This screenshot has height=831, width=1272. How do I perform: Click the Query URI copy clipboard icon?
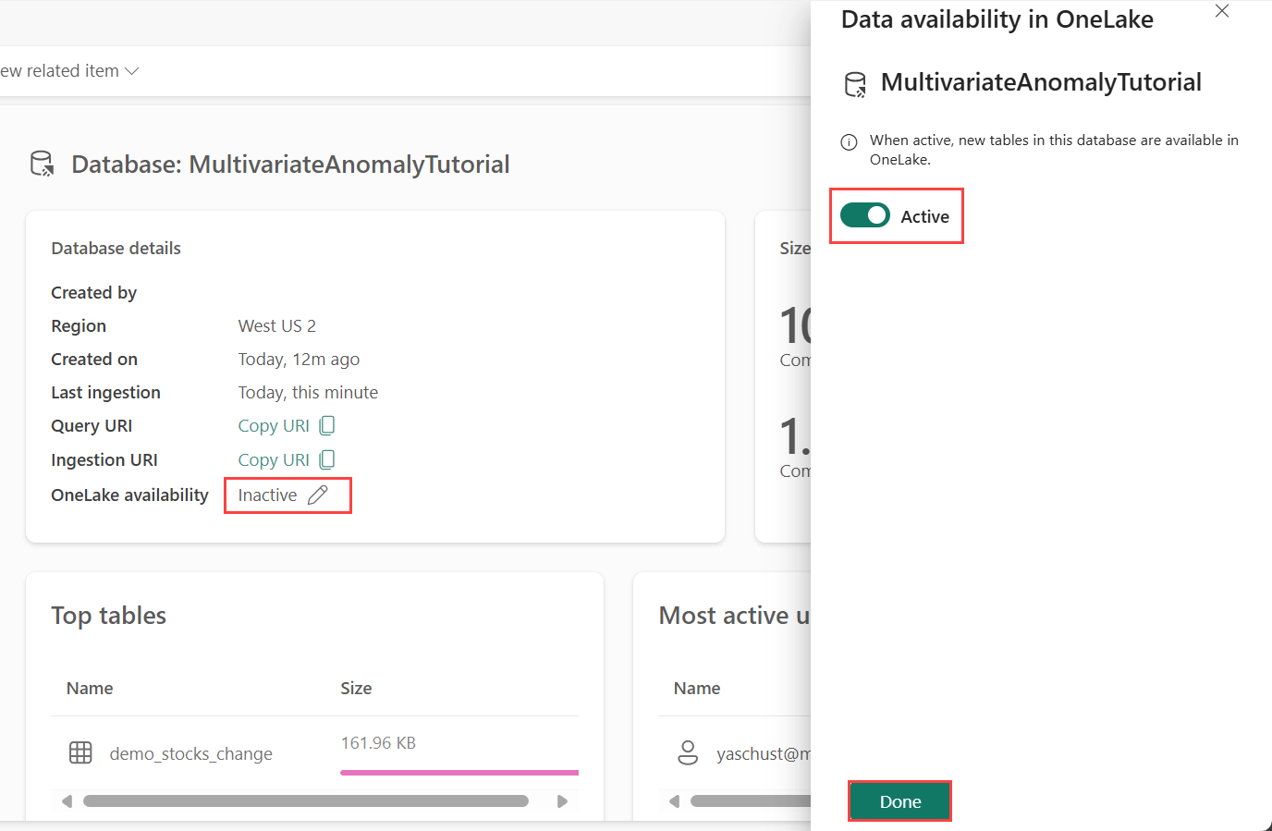327,425
